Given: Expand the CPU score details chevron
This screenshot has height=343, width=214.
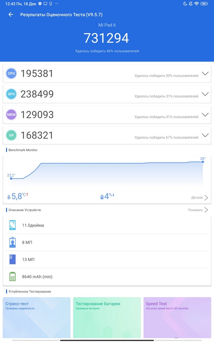Looking at the screenshot, I should click(x=205, y=74).
